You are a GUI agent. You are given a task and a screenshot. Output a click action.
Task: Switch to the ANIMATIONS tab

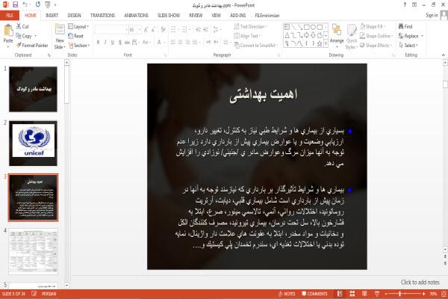tap(137, 15)
